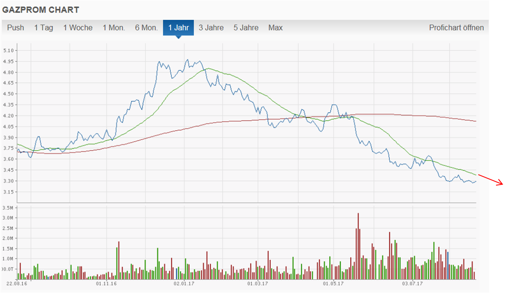The height and width of the screenshot is (293, 509).
Task: Click the 01.03.17 date axis label
Action: [x=257, y=284]
